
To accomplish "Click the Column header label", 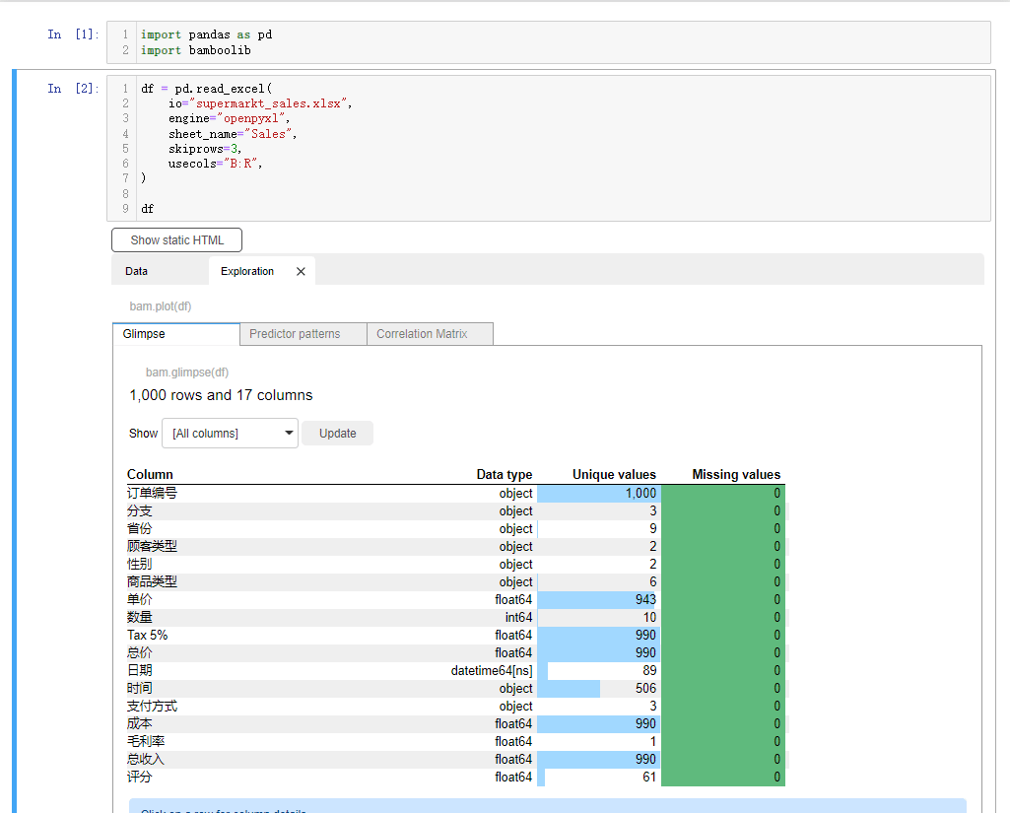I will tap(150, 474).
